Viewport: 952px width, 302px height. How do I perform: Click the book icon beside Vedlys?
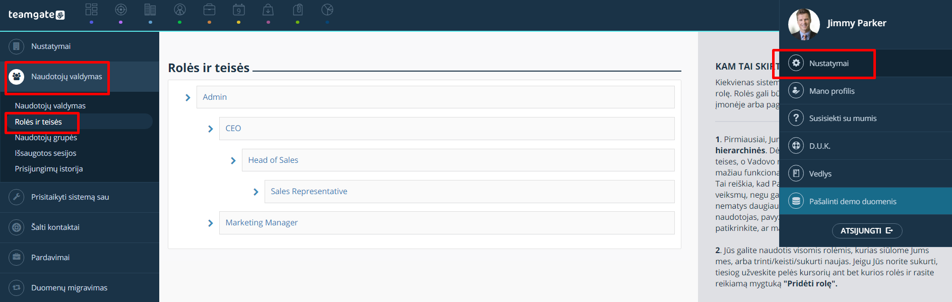click(x=796, y=173)
